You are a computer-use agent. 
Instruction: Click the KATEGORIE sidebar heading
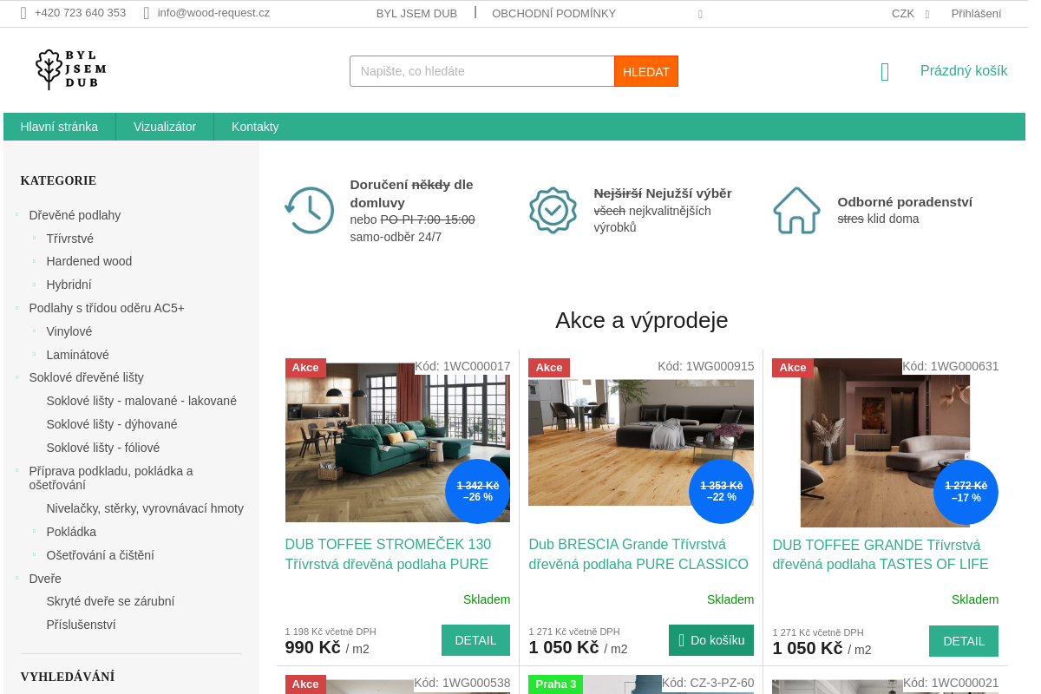point(58,180)
